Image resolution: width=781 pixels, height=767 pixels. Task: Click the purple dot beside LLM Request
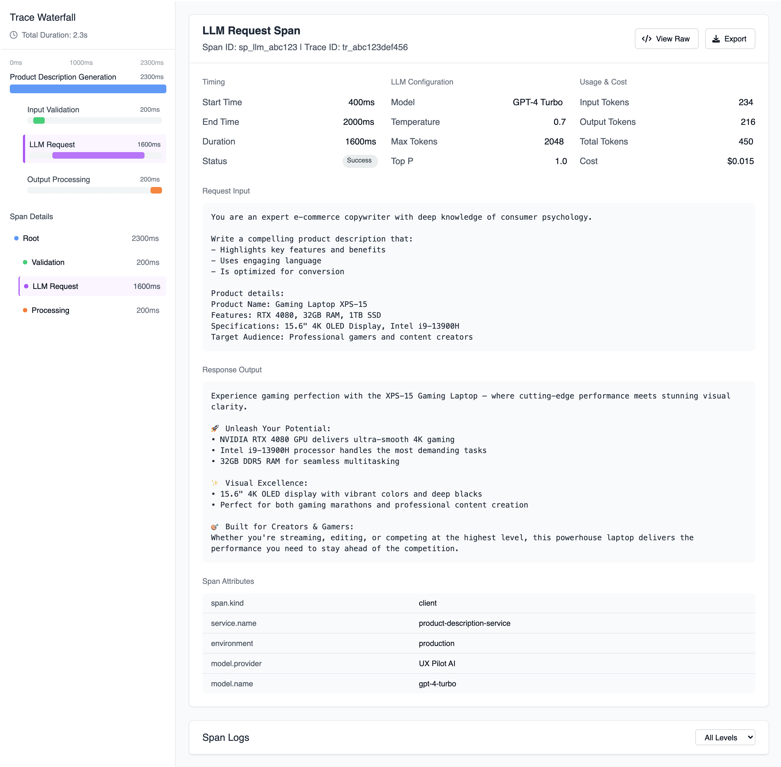26,286
